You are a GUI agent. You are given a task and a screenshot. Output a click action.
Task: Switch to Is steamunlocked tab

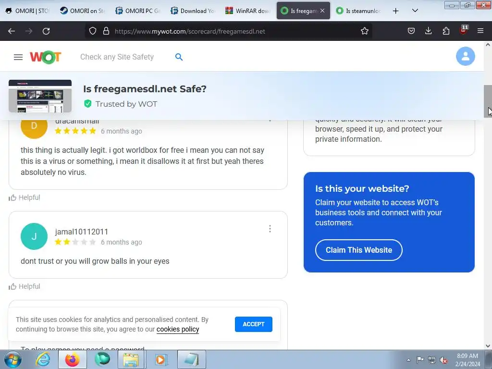pyautogui.click(x=358, y=11)
